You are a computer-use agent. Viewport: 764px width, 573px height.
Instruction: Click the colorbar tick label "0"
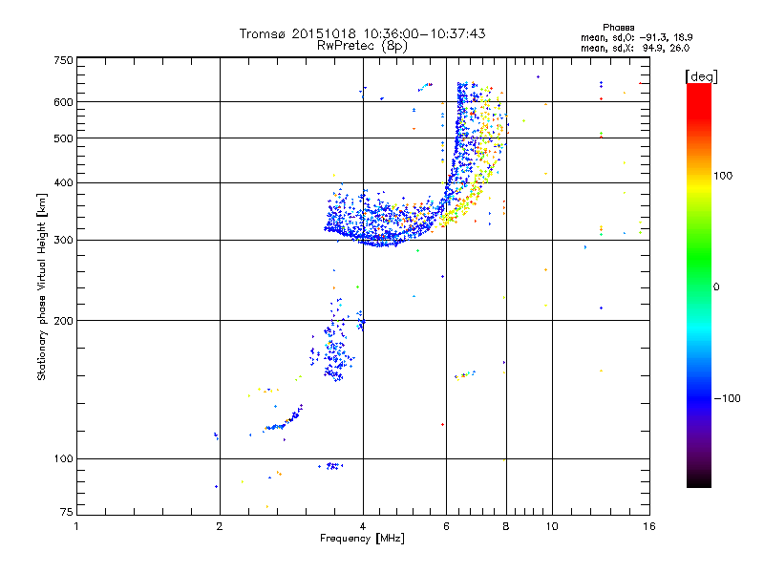tap(716, 287)
